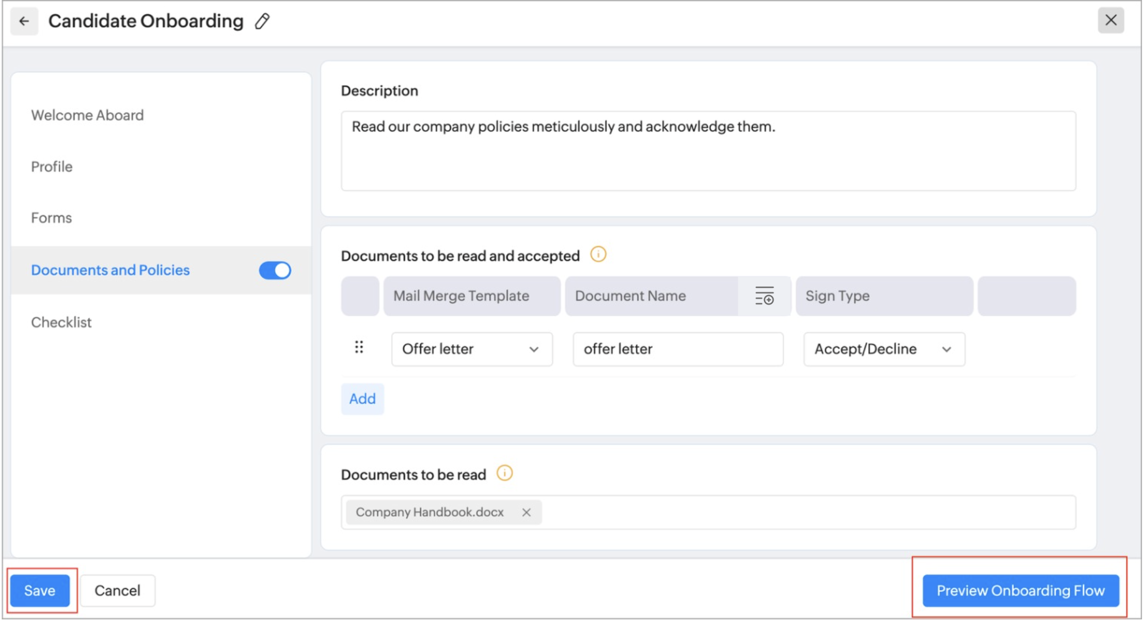1143x621 pixels.
Task: Click info icon beside Documents to be read and accepted
Action: [x=598, y=255]
